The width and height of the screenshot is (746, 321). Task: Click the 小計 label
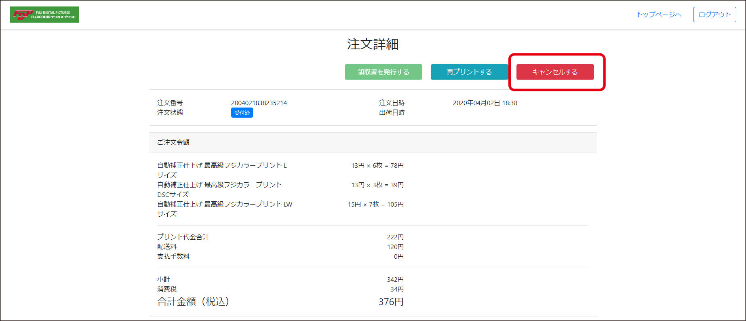coord(164,279)
